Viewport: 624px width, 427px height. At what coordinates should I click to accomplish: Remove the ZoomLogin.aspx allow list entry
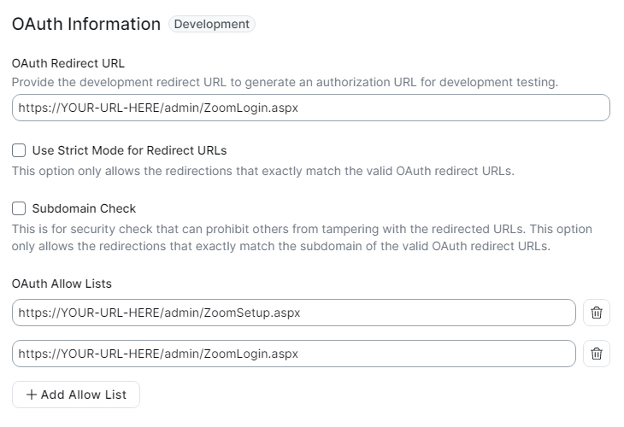[x=596, y=354]
